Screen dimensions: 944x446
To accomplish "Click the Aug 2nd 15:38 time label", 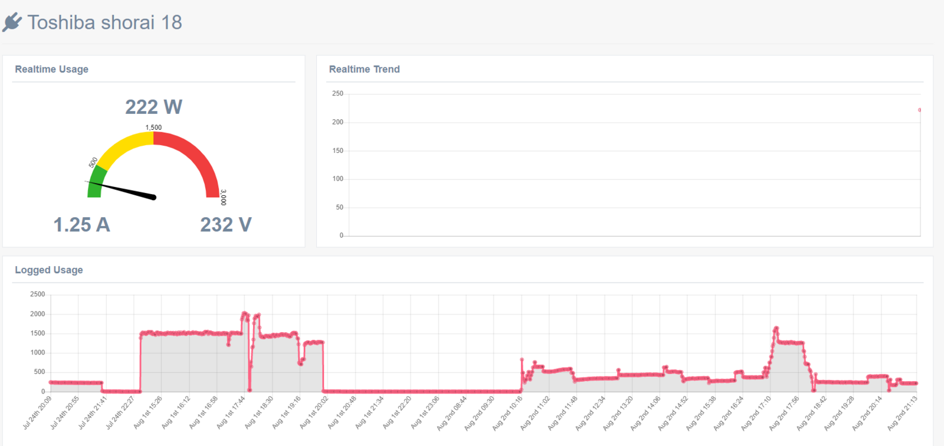I will [702, 413].
